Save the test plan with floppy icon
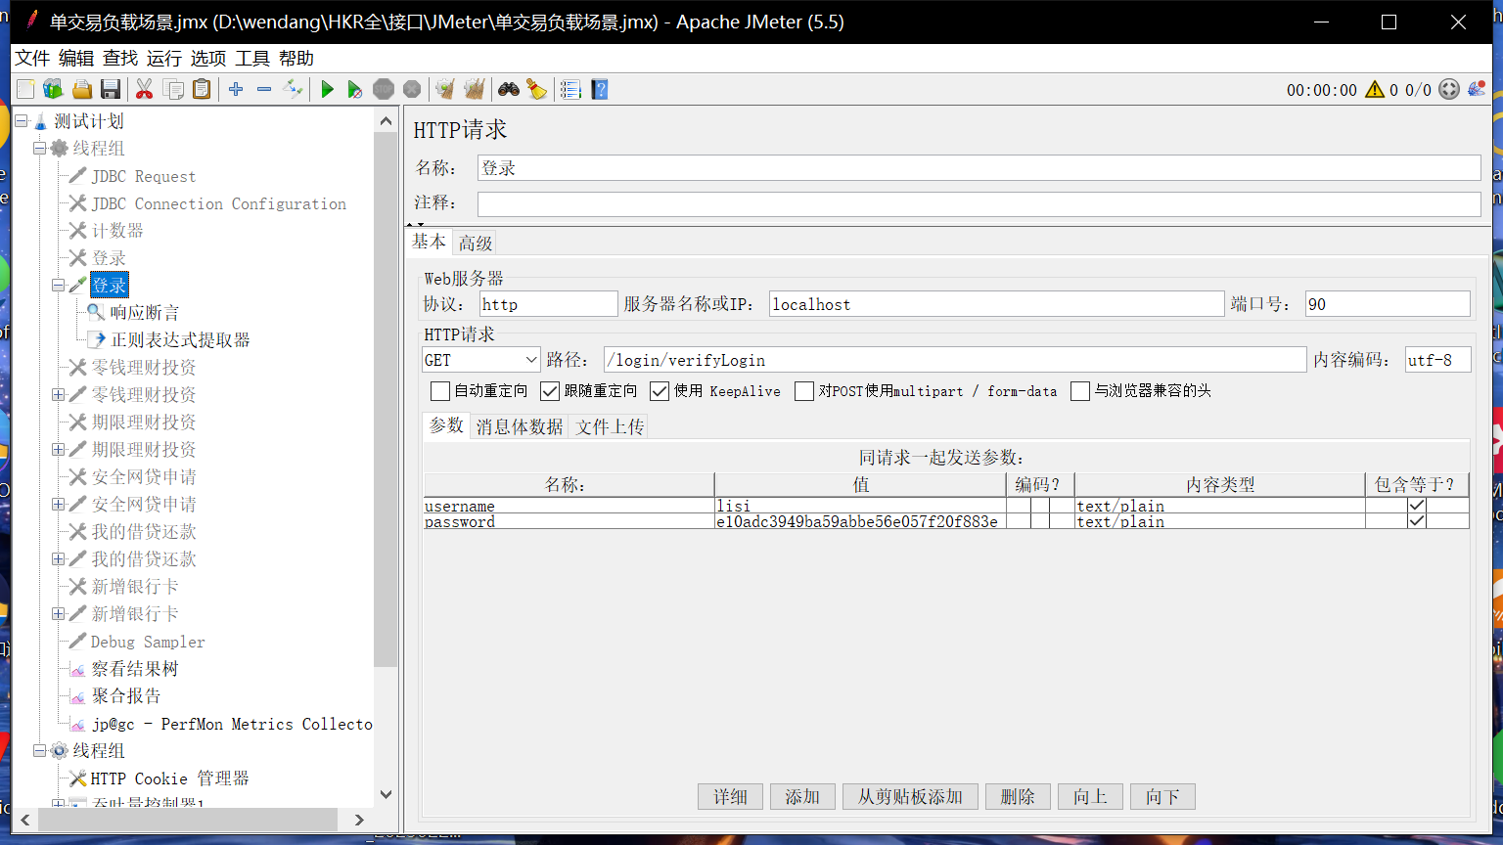Screen dimensions: 1503x845 click(x=111, y=90)
